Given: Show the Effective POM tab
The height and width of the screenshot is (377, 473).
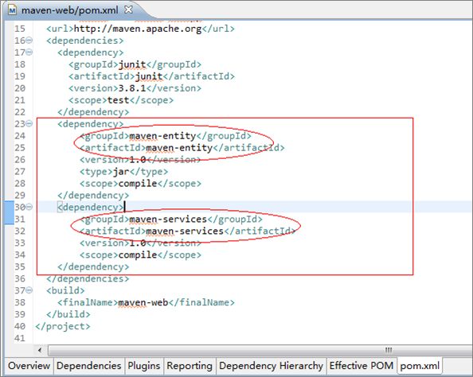Looking at the screenshot, I should 362,366.
